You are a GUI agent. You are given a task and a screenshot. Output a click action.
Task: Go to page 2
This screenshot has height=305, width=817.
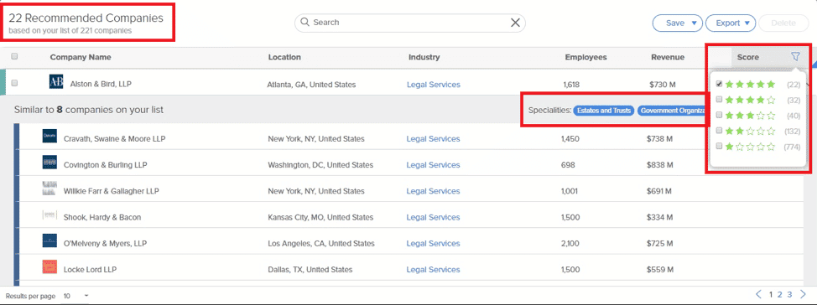(780, 295)
